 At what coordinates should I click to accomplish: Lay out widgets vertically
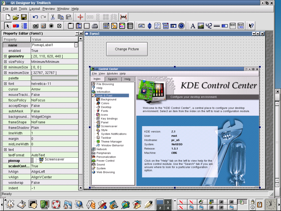98,17
